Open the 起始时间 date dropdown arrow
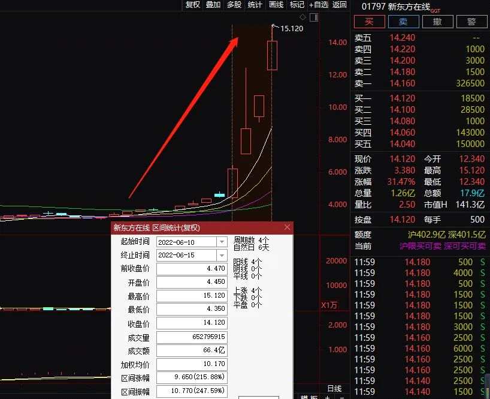490x399 pixels. pos(222,242)
